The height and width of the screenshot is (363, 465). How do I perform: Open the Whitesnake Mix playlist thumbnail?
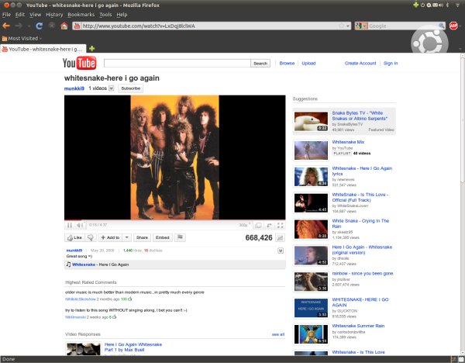point(311,150)
